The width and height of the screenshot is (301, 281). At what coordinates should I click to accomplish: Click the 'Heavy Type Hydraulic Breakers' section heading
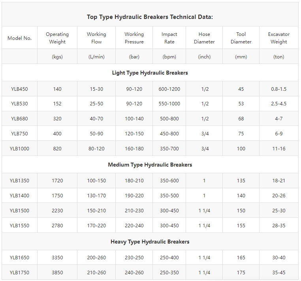(x=150, y=242)
